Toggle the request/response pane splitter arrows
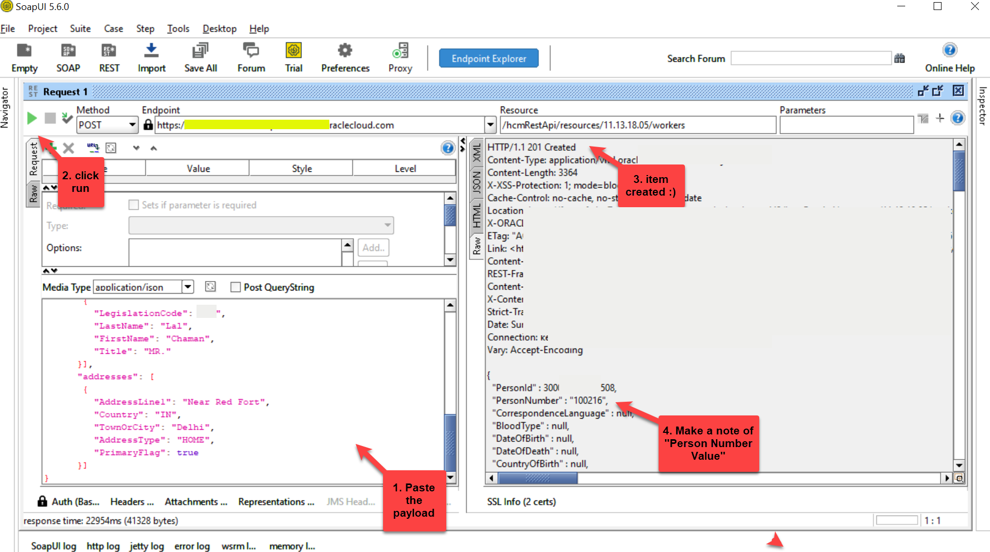The height and width of the screenshot is (552, 990). pos(463,144)
